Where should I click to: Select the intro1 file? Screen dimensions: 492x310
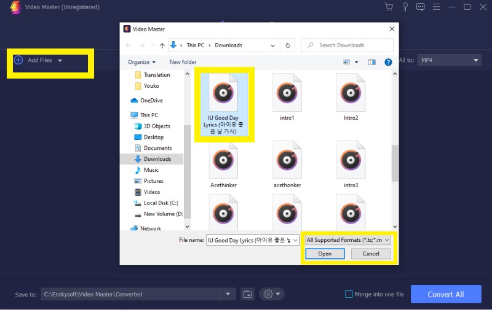287,97
